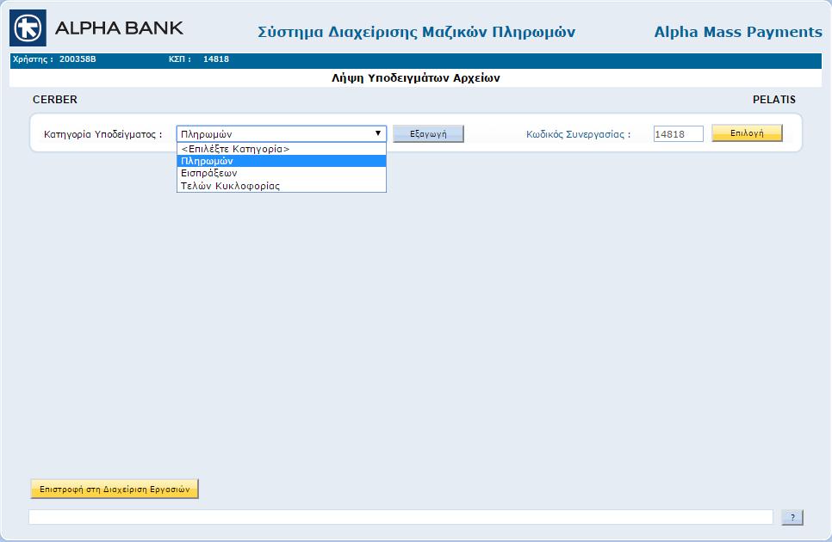
Task: Click the bottom status message field
Action: [400, 517]
